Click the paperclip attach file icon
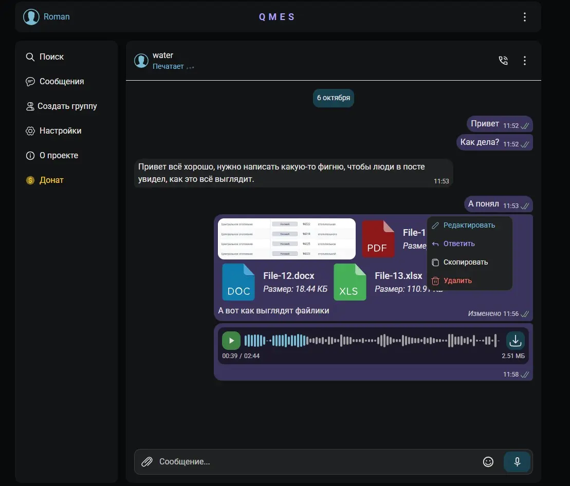The height and width of the screenshot is (486, 570). point(147,461)
